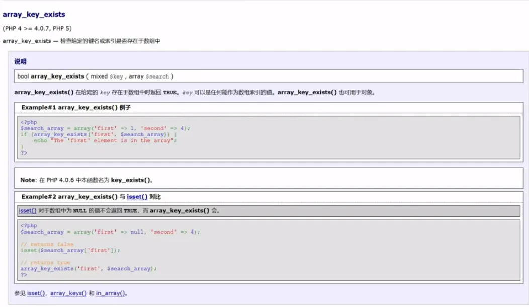Click the function signature box bool array_key_exists
The width and height of the screenshot is (529, 307).
coord(269,76)
